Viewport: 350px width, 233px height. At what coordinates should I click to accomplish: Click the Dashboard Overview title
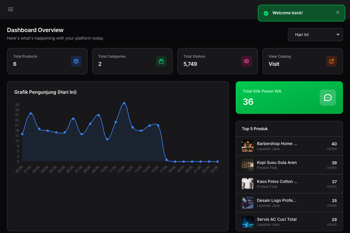35,30
